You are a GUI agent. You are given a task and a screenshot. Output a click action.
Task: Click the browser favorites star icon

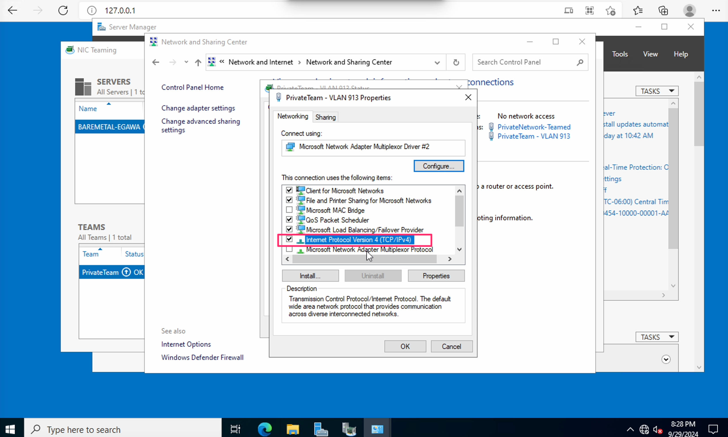coord(637,11)
